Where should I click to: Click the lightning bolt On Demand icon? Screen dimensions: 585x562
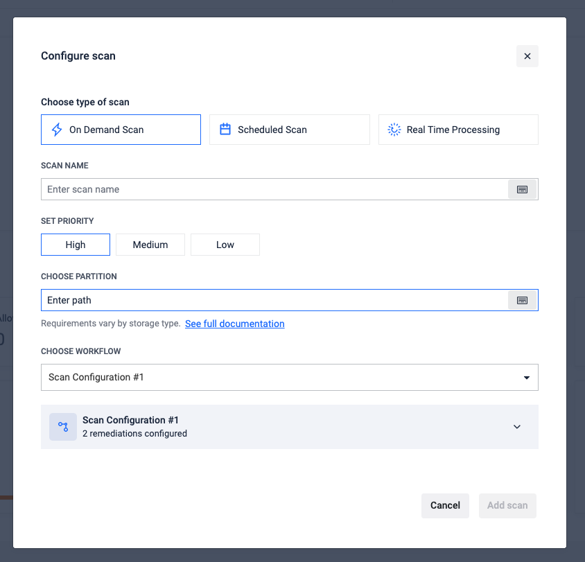coord(57,130)
